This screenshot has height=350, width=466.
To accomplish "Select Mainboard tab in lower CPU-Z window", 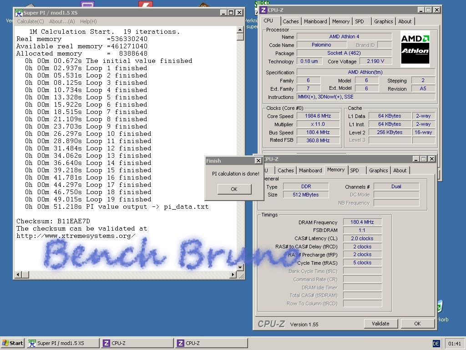I will 310,170.
